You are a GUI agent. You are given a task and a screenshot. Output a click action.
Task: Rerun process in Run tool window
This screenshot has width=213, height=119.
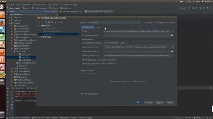coord(8,92)
